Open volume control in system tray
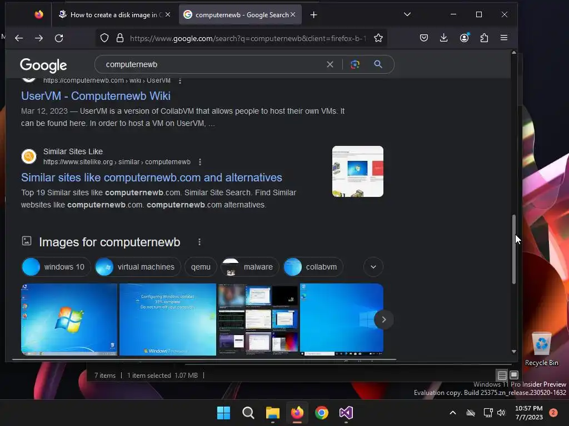 (502, 413)
